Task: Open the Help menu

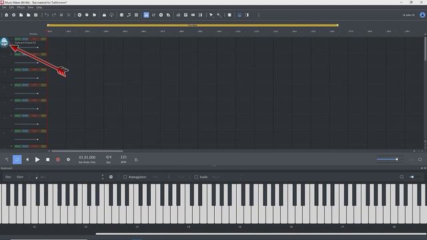Action: pos(39,7)
